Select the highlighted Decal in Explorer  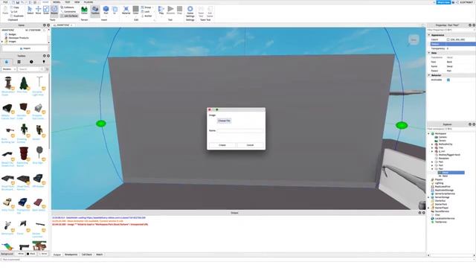[x=451, y=173]
